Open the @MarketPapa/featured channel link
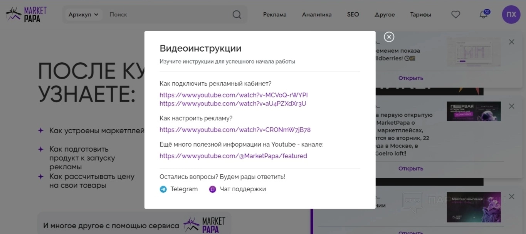The image size is (526, 234). (x=233, y=156)
